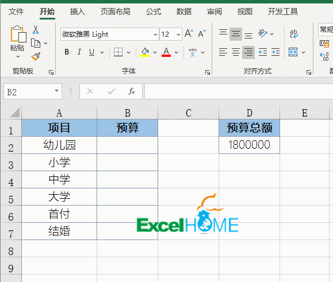The height and width of the screenshot is (282, 333).
Task: Expand the Merge and Center arrow
Action: point(304,52)
